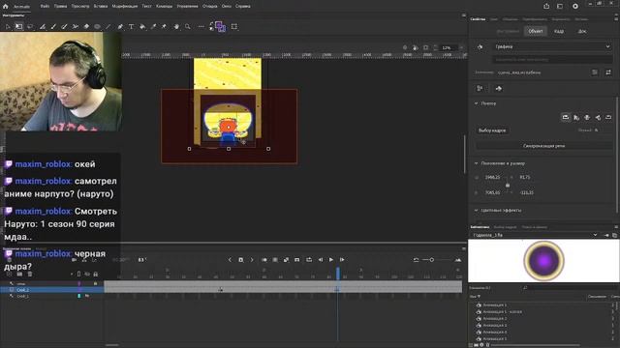Screen dimensions: 620x348
Task: Select the Fluid Brush tool
Action: (x=43, y=27)
